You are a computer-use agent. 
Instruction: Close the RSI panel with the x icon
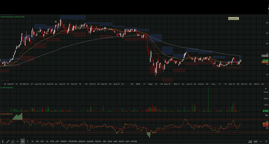[266, 115]
